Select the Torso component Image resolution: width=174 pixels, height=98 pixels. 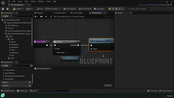tap(12, 58)
